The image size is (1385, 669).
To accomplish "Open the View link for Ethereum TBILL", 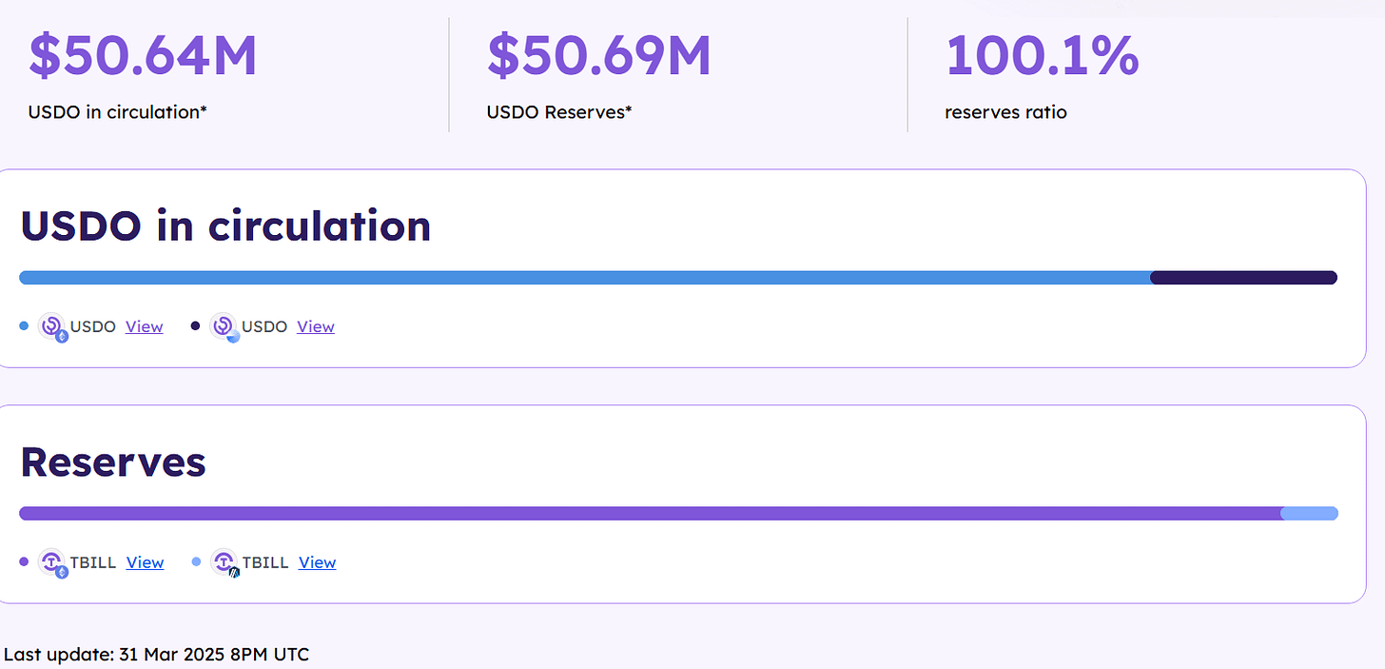I will coord(146,562).
